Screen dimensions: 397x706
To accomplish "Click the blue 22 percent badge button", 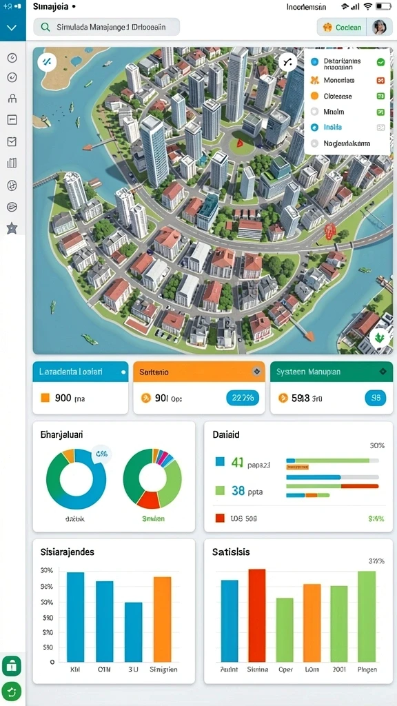I will click(243, 398).
